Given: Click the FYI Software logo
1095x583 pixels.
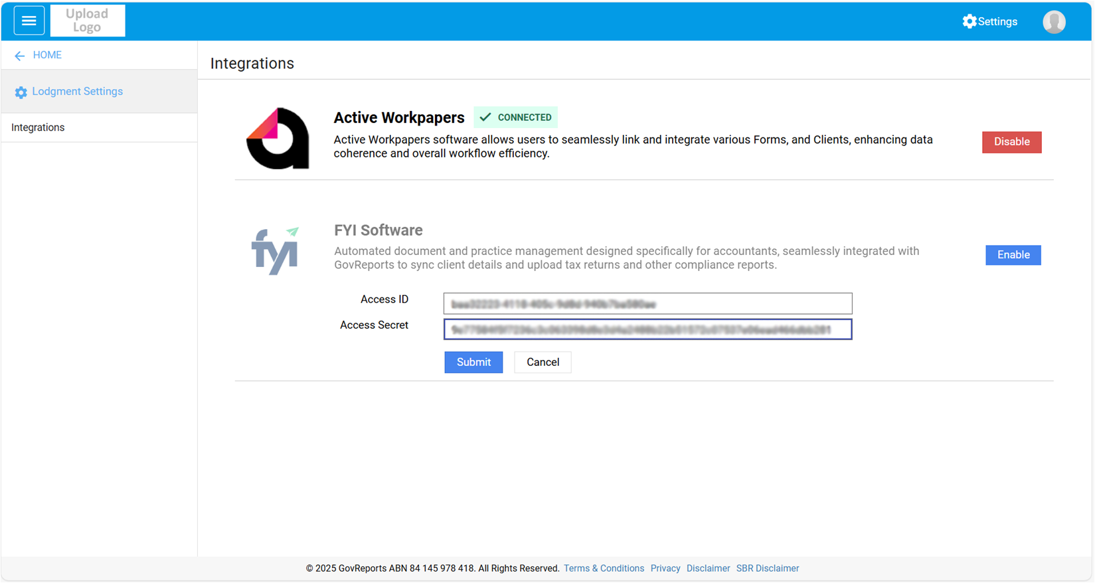Looking at the screenshot, I should click(276, 250).
